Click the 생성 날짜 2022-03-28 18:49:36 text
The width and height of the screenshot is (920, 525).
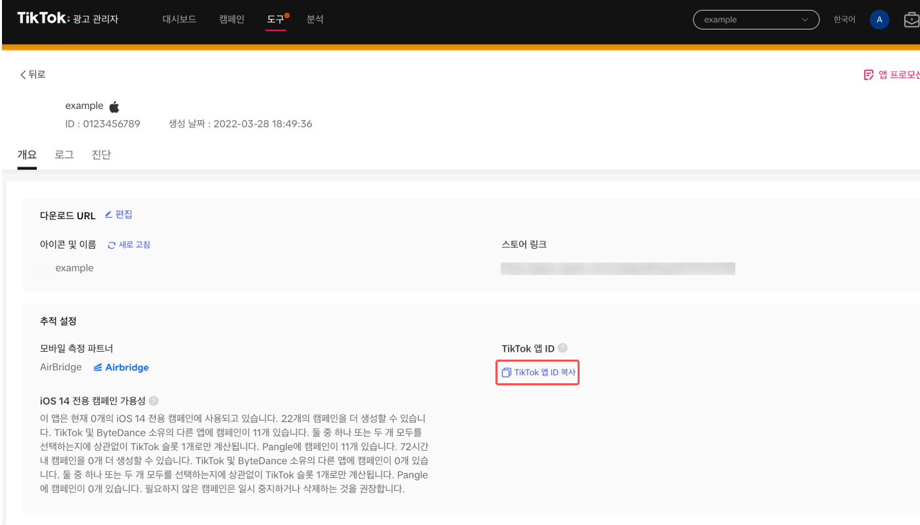point(241,124)
